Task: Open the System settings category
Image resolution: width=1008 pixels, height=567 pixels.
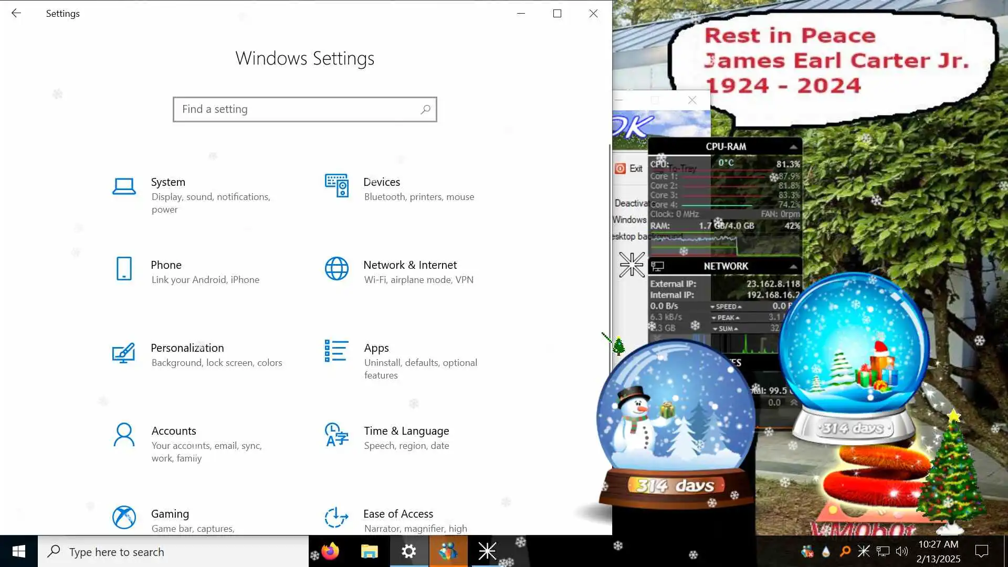Action: [x=168, y=182]
